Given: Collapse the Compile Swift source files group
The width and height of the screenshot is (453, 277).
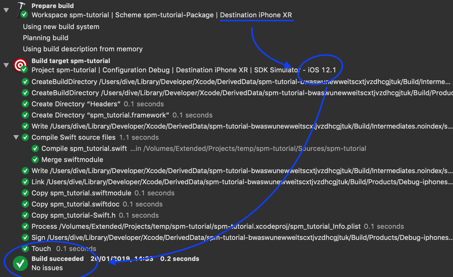Looking at the screenshot, I should [16, 137].
